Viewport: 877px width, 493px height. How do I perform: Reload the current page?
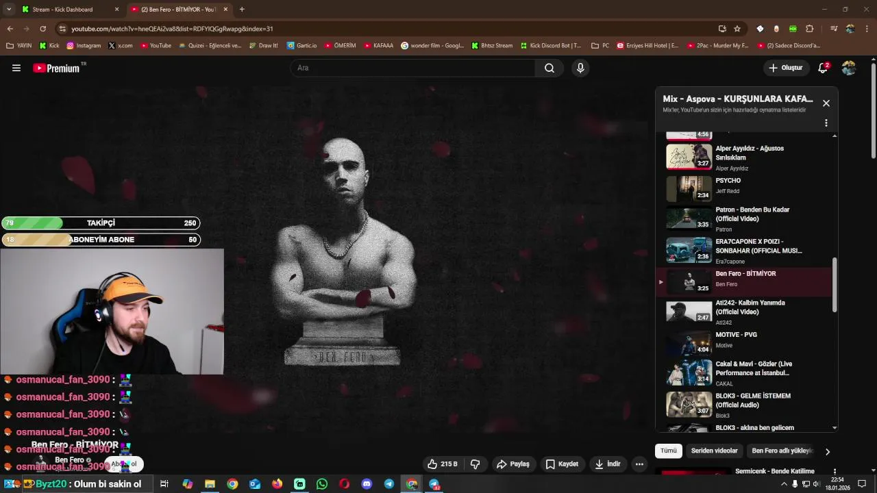[x=42, y=29]
